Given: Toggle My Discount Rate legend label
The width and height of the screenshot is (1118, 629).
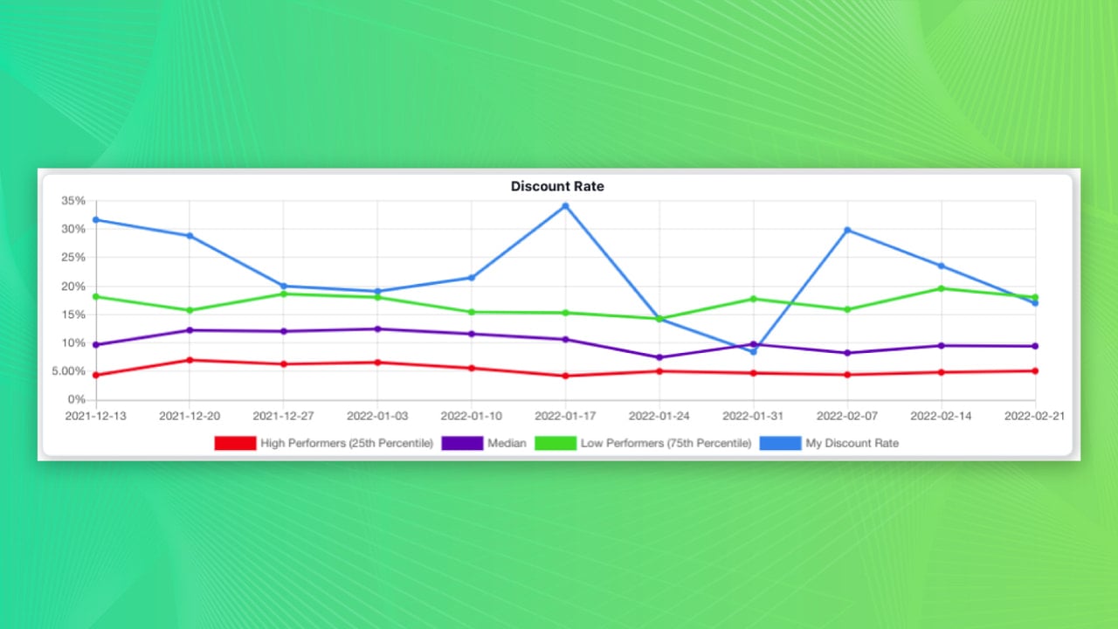Looking at the screenshot, I should coord(852,443).
